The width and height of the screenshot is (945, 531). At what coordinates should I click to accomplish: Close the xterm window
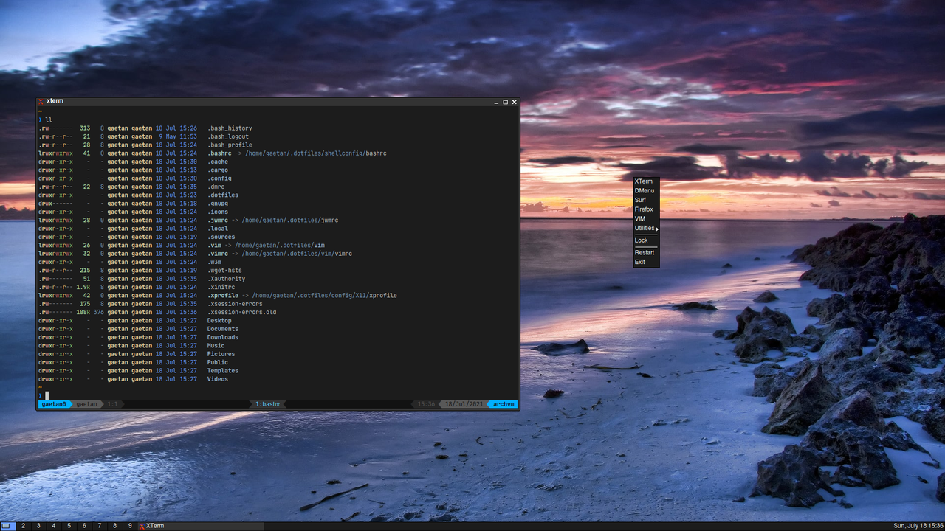tap(515, 102)
